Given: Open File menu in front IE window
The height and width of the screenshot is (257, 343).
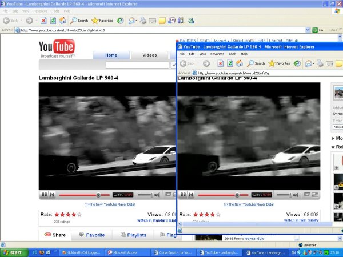Looking at the screenshot, I should coord(182,54).
